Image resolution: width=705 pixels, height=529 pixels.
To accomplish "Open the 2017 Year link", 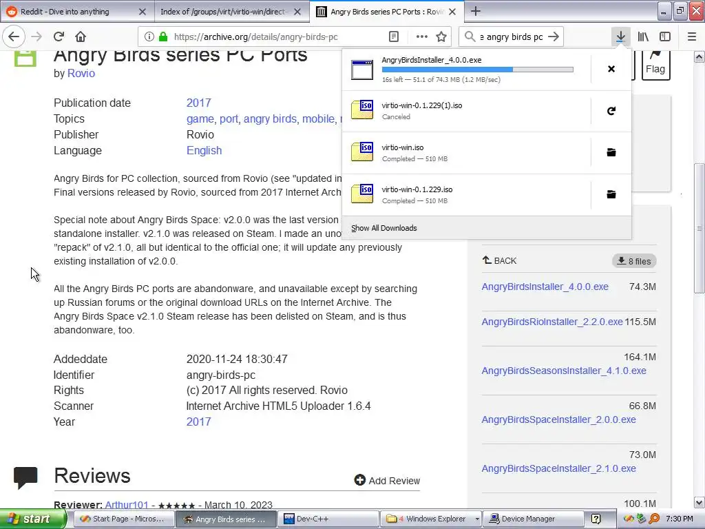I will tap(199, 422).
